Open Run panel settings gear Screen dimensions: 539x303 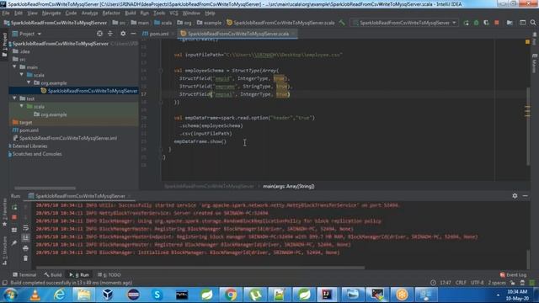(515, 196)
